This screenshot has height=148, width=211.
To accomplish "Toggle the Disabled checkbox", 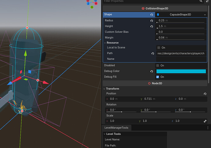I will (x=157, y=66).
